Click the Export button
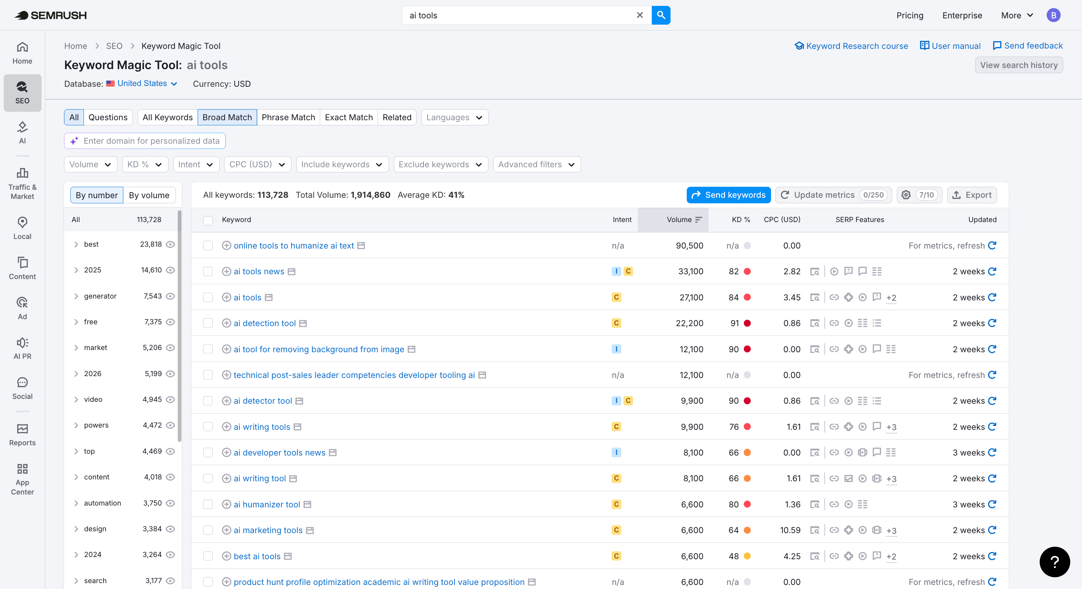This screenshot has height=589, width=1082. click(x=972, y=194)
